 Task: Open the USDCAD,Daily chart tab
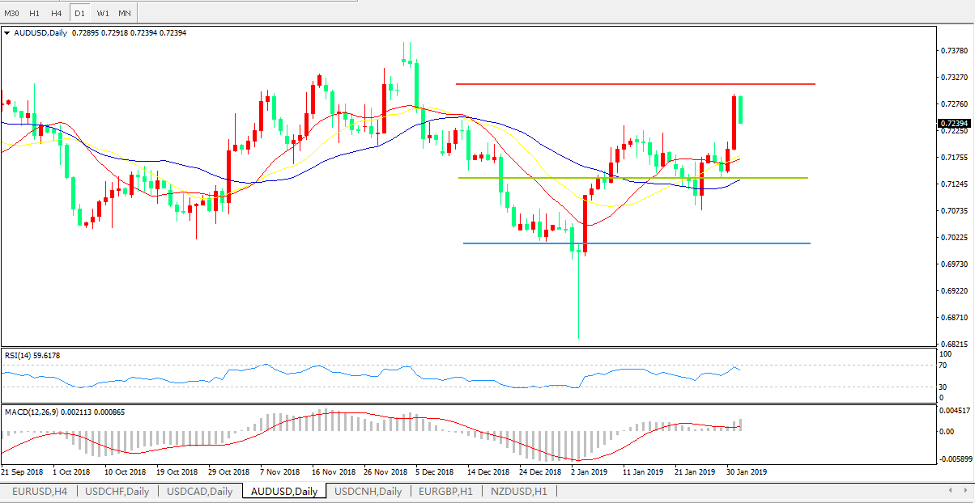click(199, 492)
